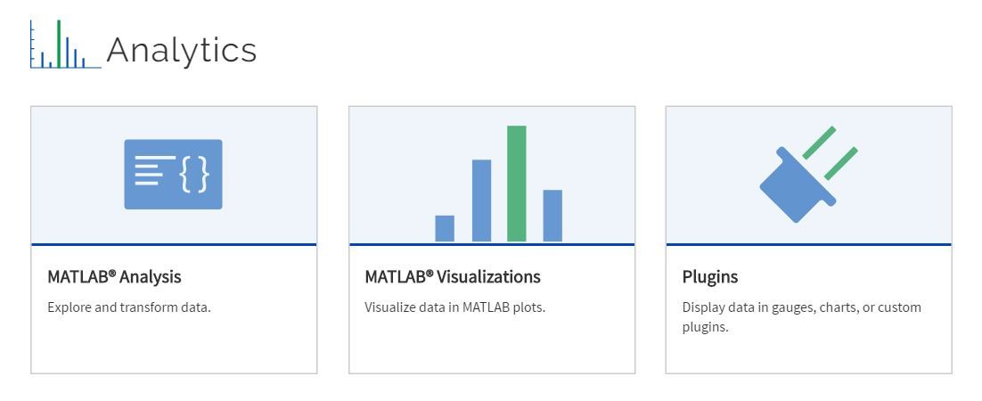Click 'Explore and transform data.' description
Screen dimensions: 982x401
[x=128, y=307]
